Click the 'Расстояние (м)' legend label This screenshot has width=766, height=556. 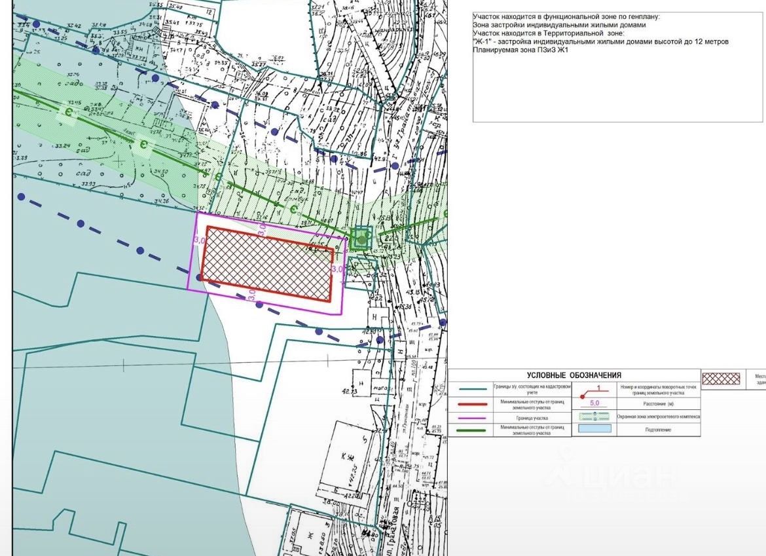click(658, 404)
